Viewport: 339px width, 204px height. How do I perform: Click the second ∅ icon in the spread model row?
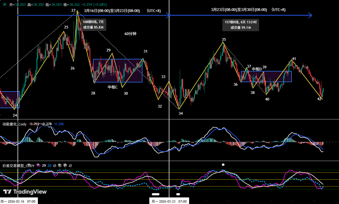[60, 166]
